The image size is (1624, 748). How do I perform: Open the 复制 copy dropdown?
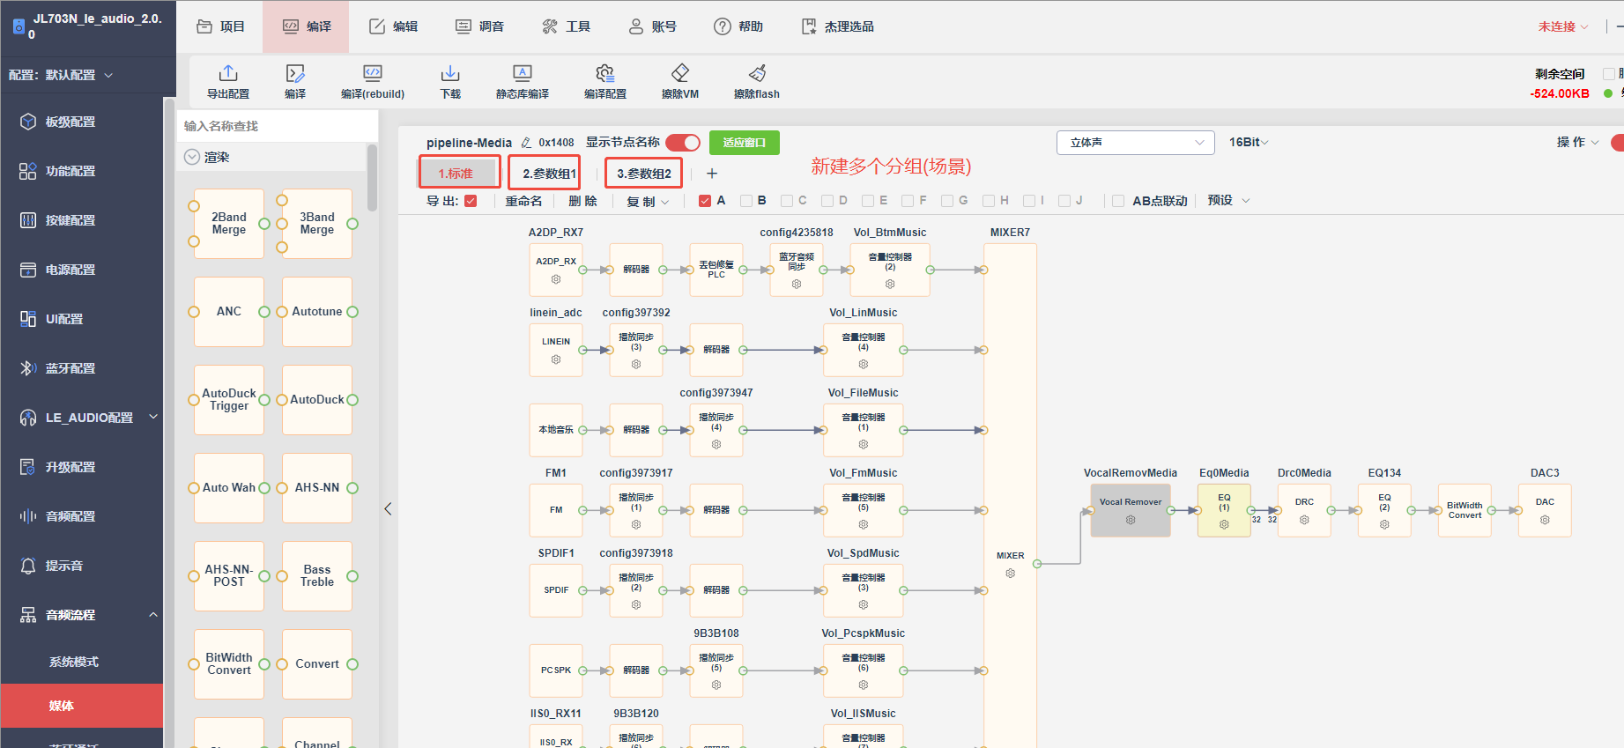tap(648, 201)
